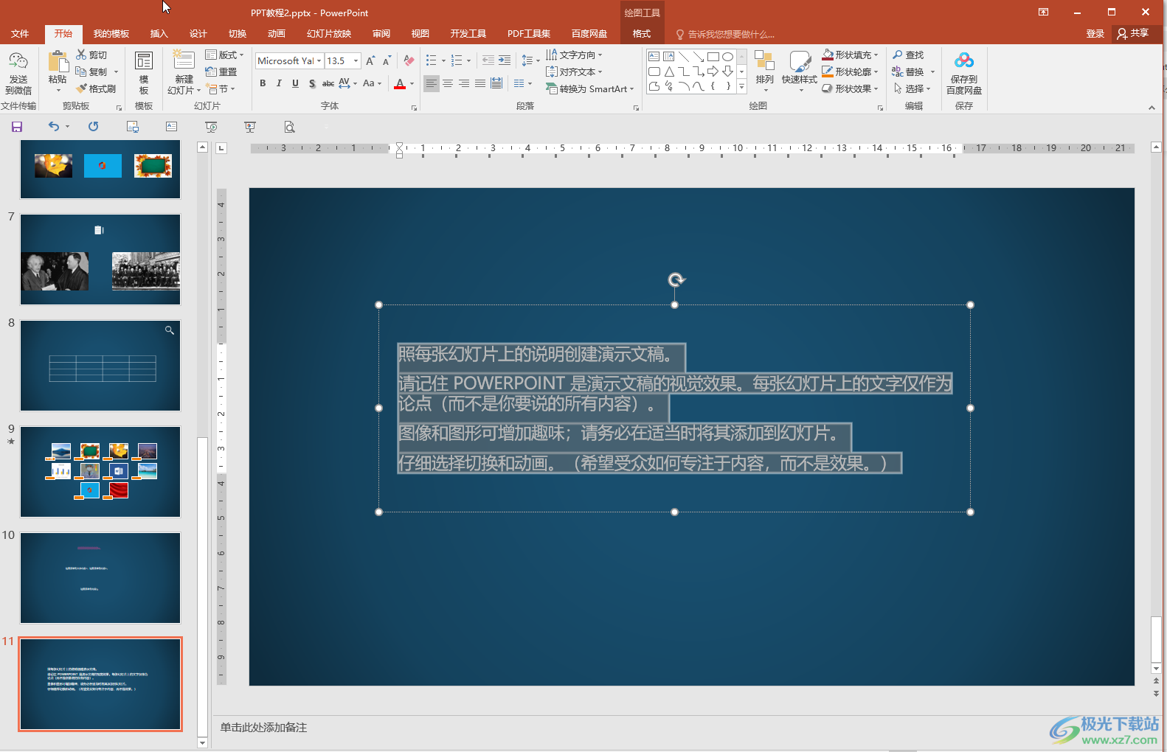This screenshot has height=752, width=1167.
Task: Open the font size dropdown
Action: pos(356,61)
